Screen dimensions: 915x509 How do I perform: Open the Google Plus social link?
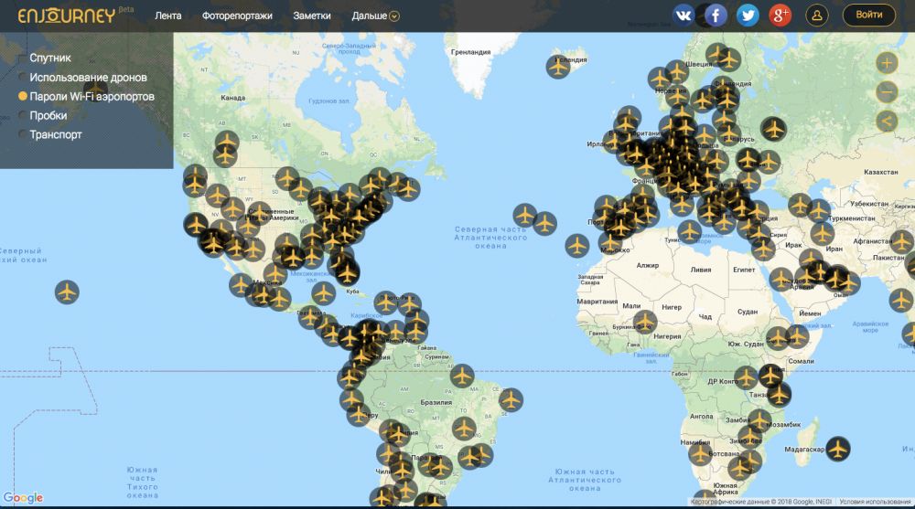tap(780, 16)
